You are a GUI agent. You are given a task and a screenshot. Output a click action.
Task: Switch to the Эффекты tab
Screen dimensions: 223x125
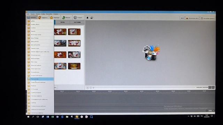(x=43, y=18)
